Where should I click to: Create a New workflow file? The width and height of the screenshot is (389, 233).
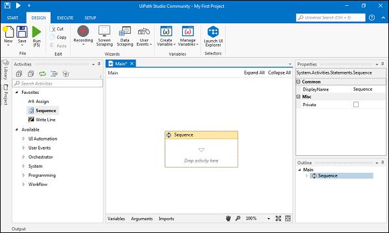(x=8, y=36)
